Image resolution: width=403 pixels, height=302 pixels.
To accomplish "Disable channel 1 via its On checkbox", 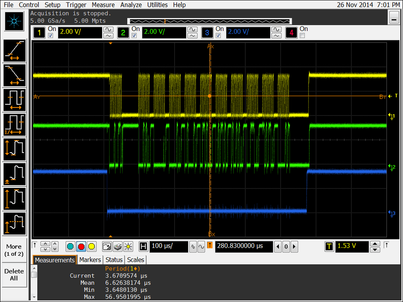I will (x=50, y=35).
